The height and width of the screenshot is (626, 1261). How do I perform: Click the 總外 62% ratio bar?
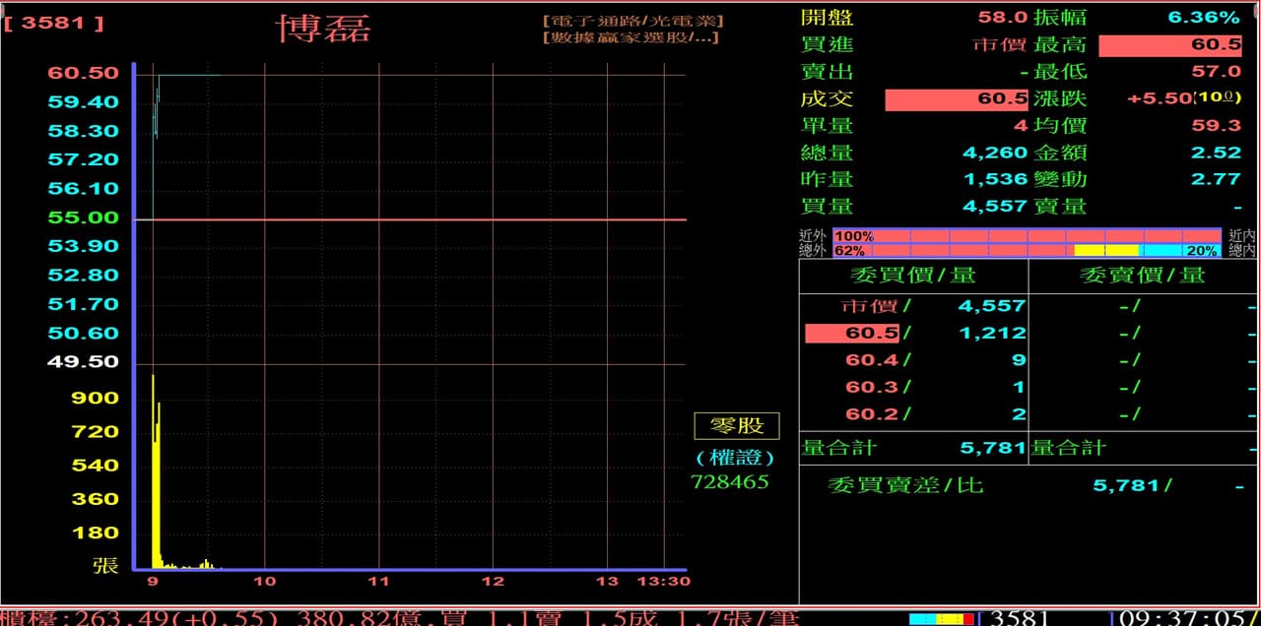pyautogui.click(x=1029, y=251)
